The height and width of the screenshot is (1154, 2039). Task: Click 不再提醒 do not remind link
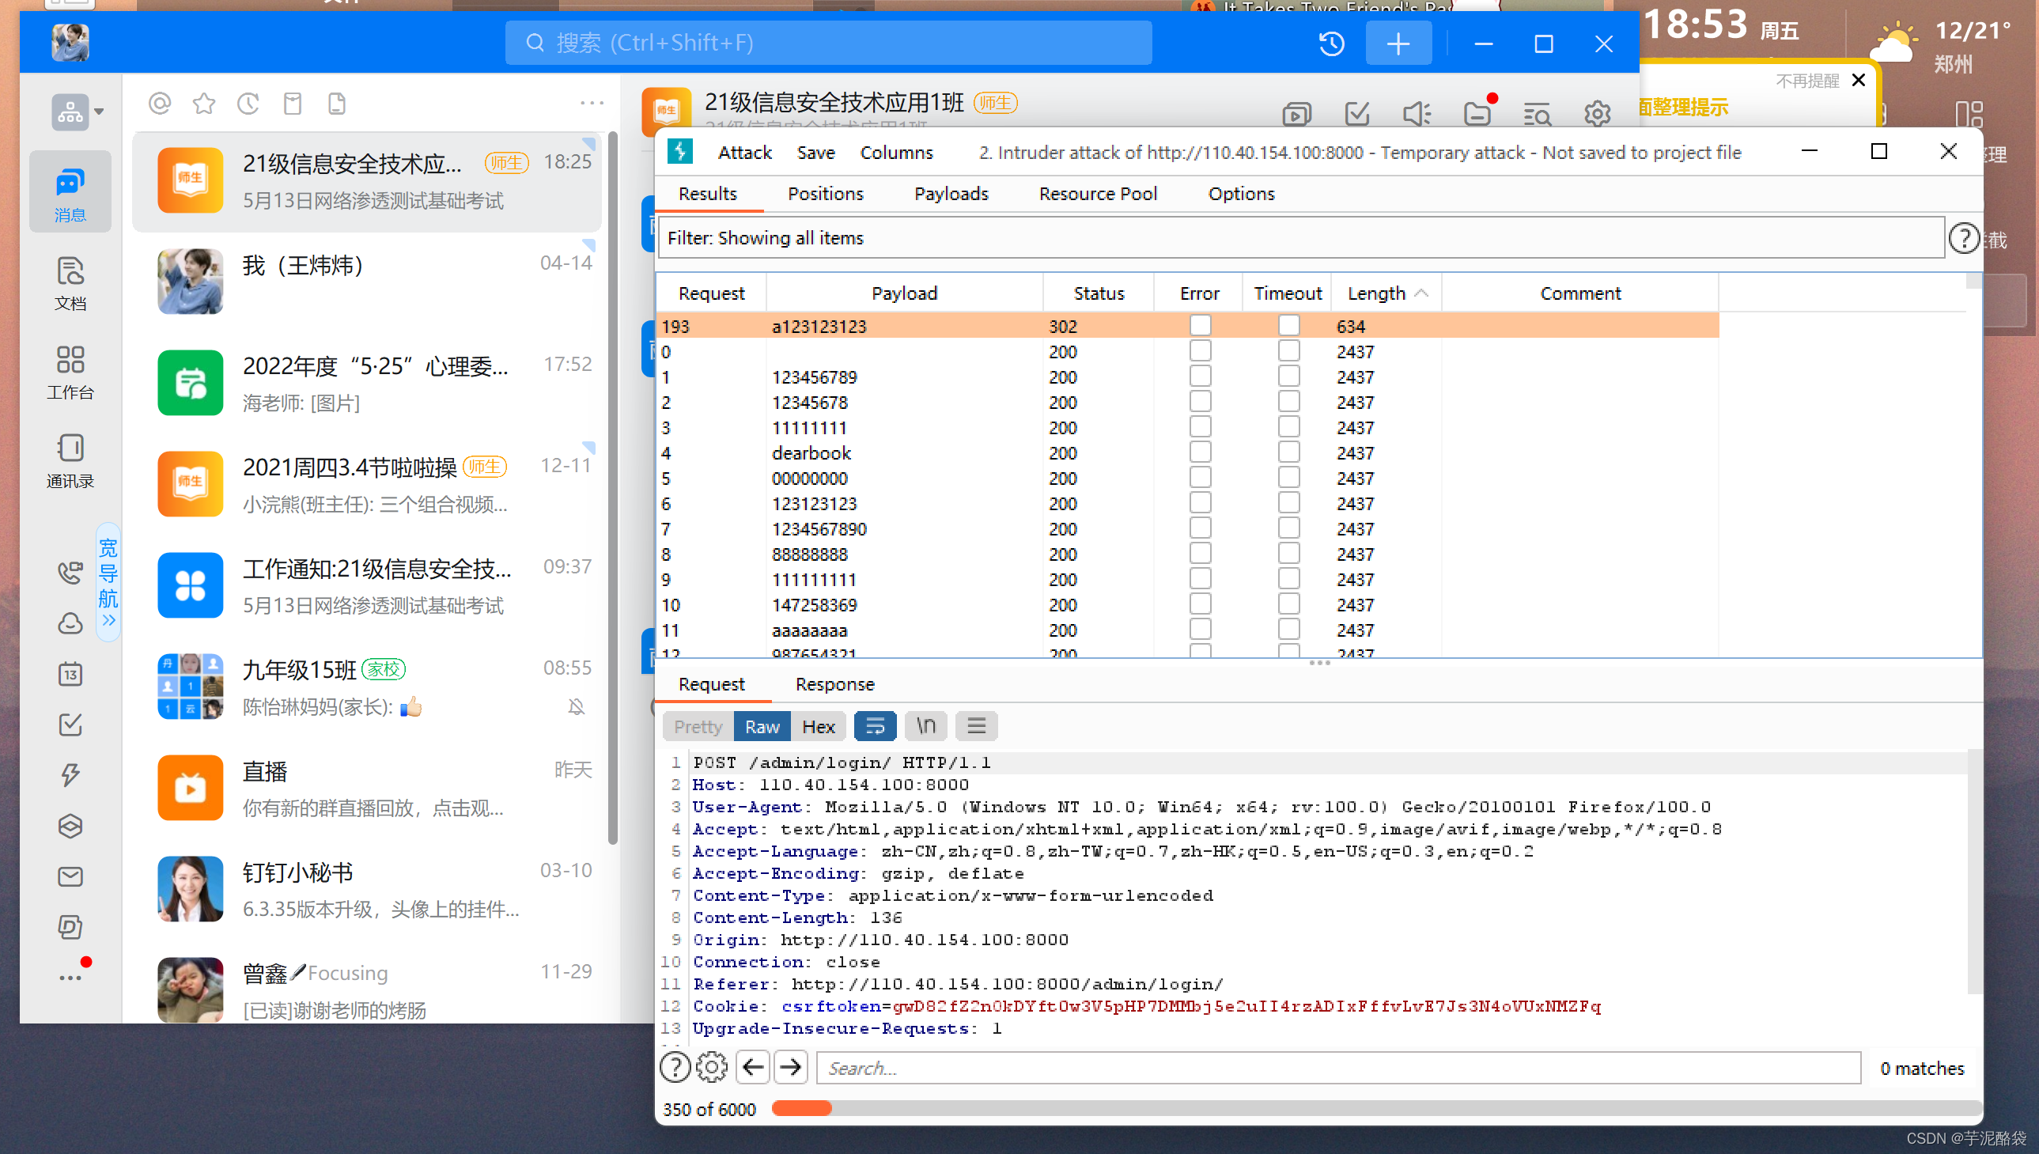pos(1806,81)
